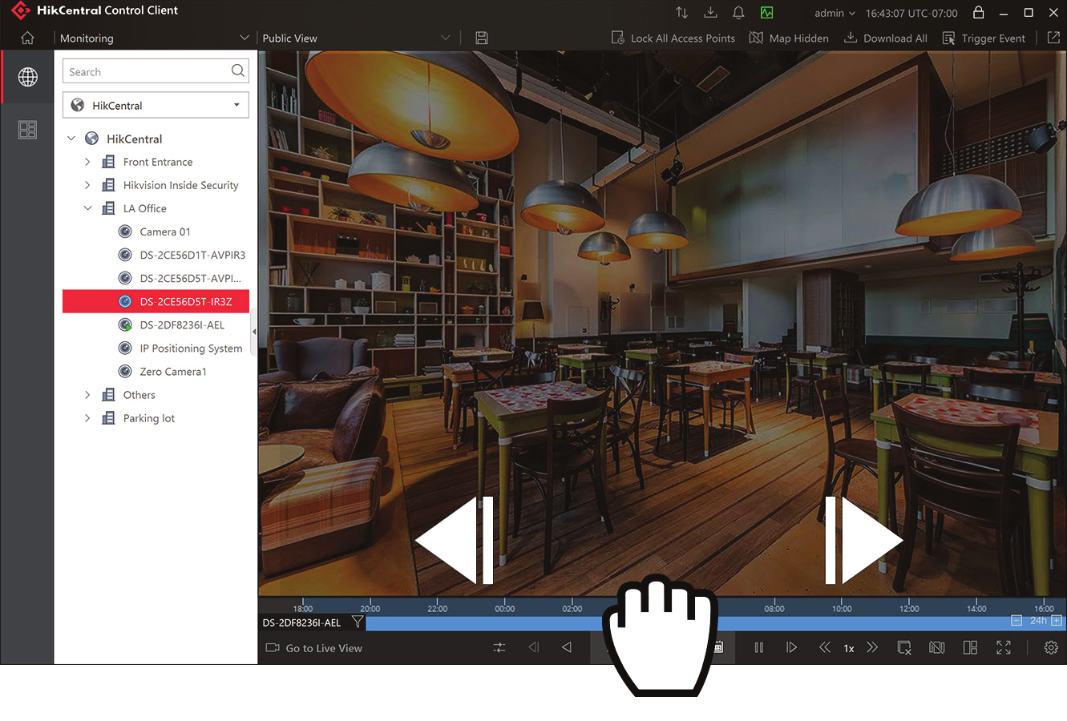This screenshot has height=721, width=1067.
Task: Open the playback settings gear
Action: pos(1051,647)
